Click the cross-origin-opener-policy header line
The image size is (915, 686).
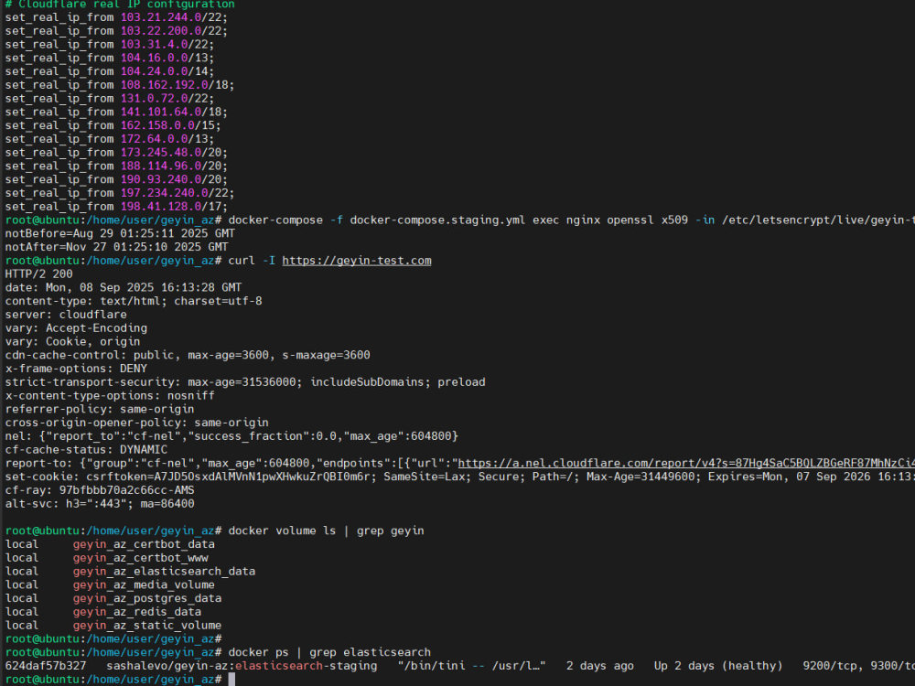137,423
